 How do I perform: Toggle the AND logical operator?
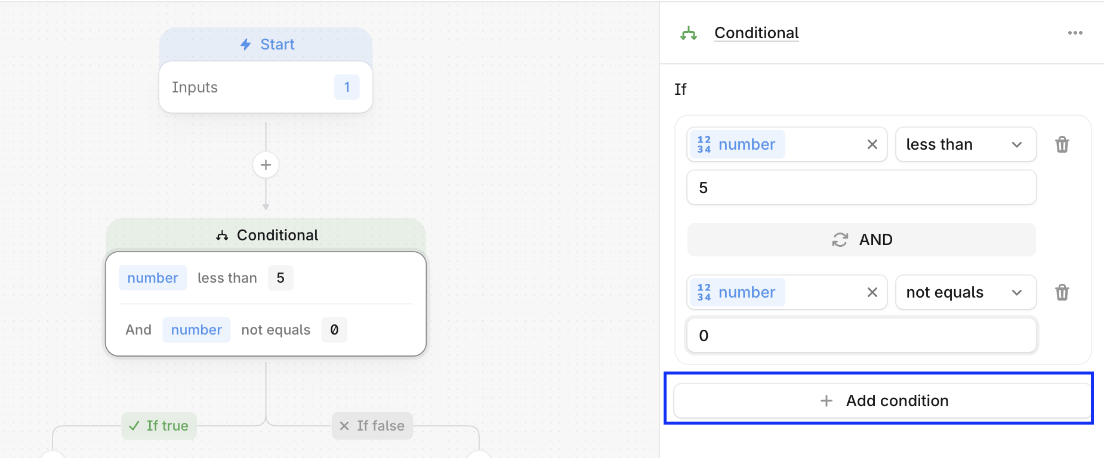coord(861,240)
